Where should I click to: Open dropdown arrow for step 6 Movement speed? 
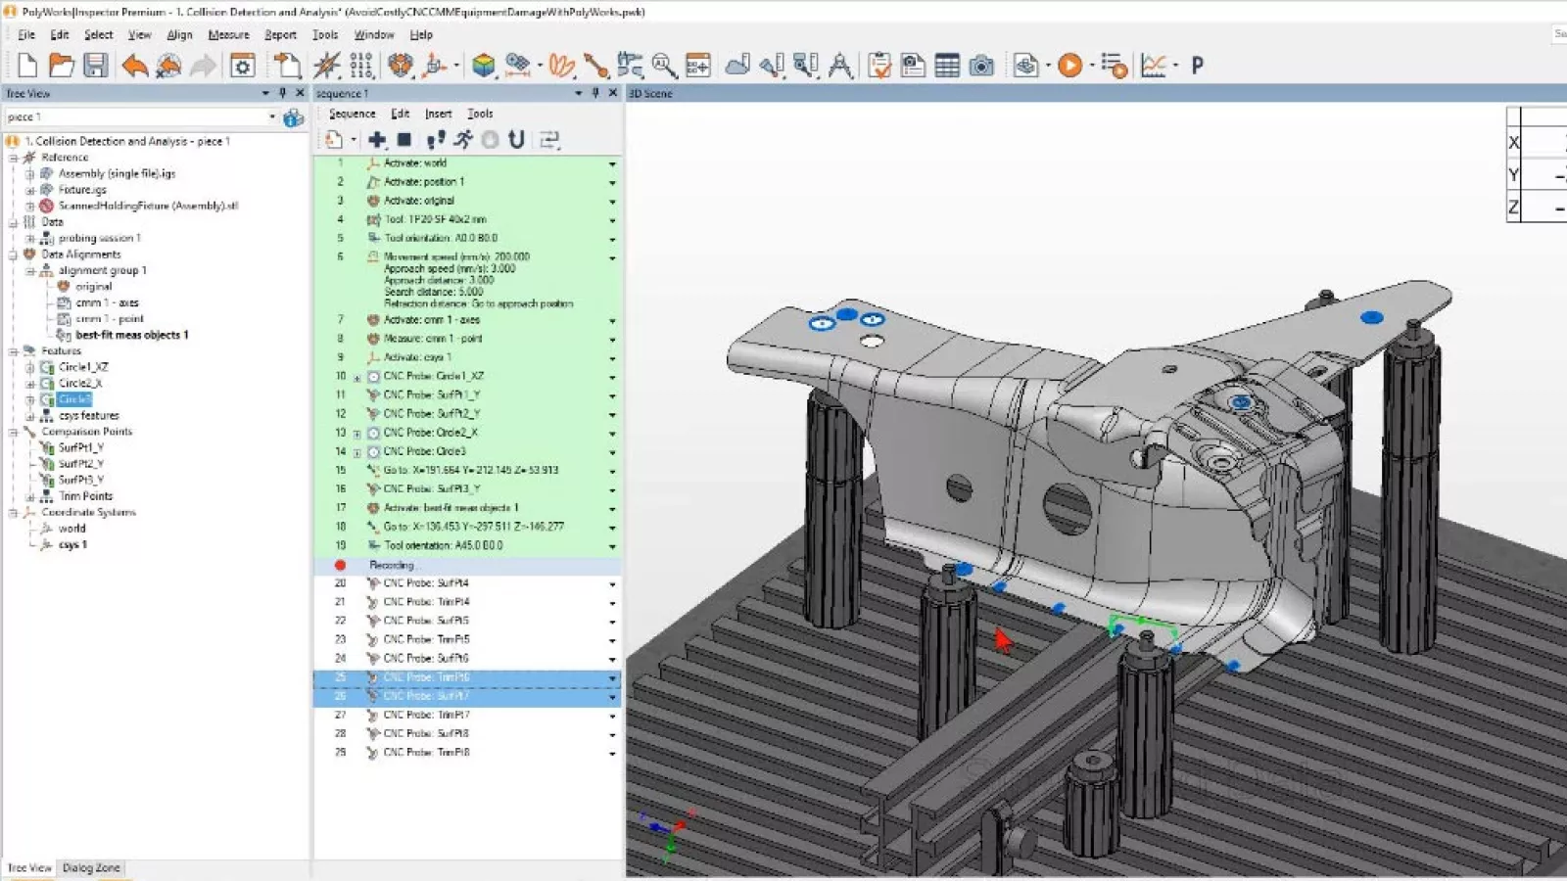[612, 258]
